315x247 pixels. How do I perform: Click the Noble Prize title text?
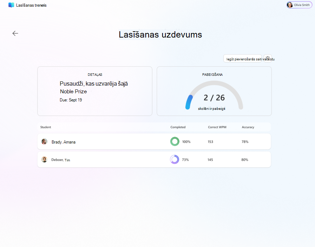coord(73,92)
